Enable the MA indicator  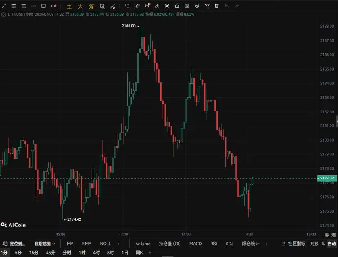tap(70, 244)
